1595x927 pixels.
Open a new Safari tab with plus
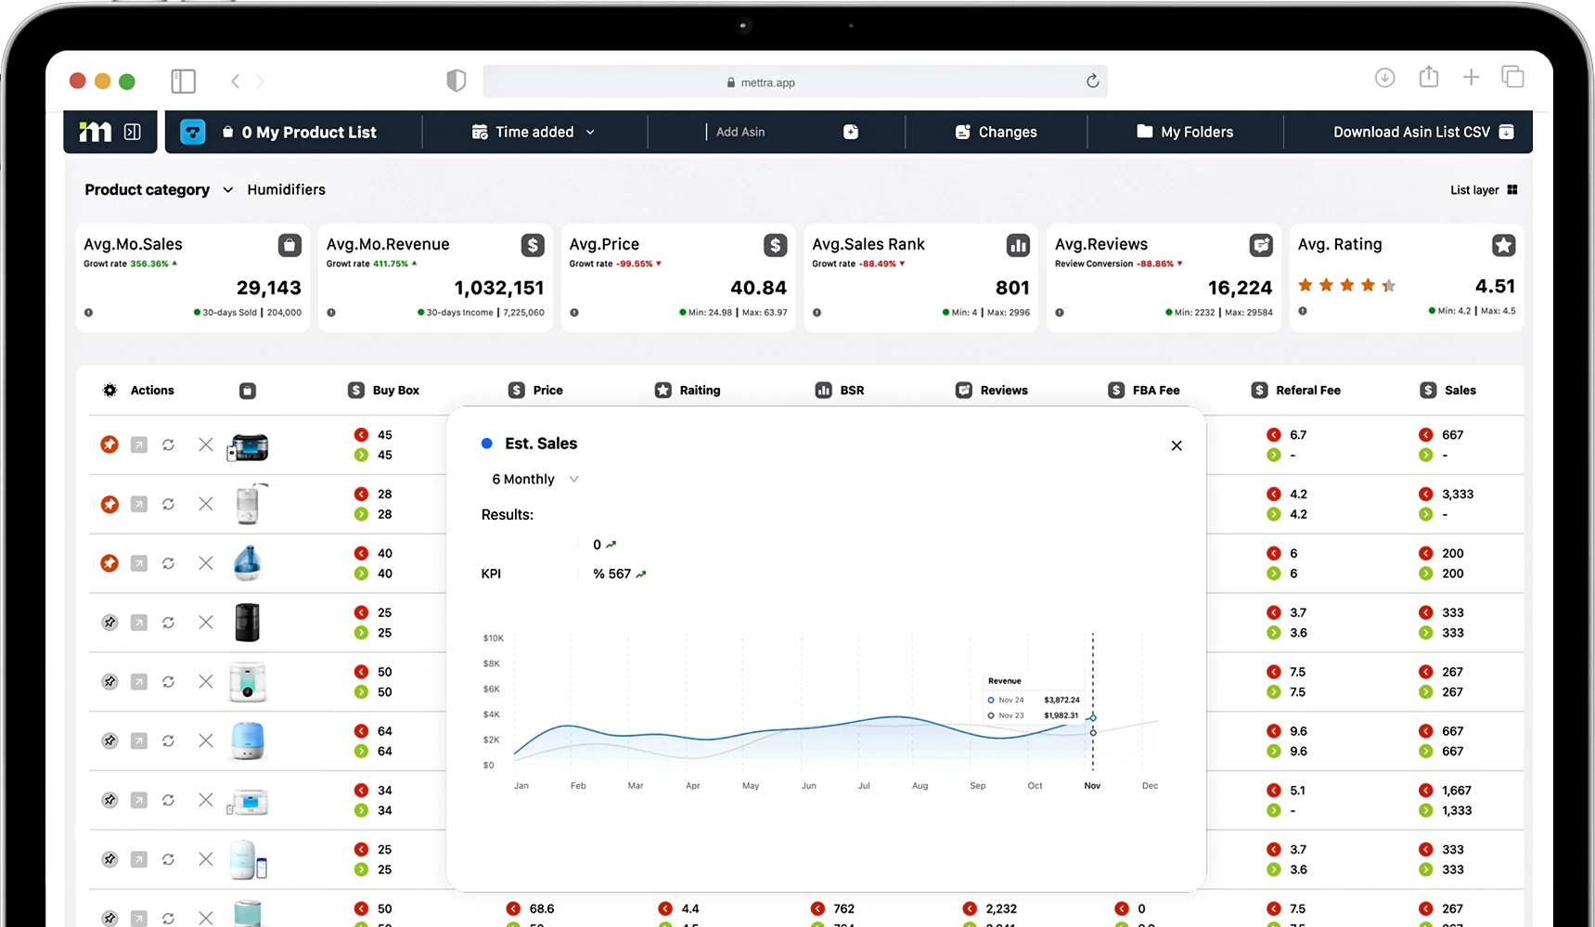pyautogui.click(x=1471, y=78)
